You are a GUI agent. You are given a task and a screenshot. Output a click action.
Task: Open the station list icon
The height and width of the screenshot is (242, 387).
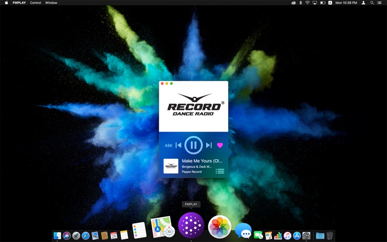[x=220, y=171]
